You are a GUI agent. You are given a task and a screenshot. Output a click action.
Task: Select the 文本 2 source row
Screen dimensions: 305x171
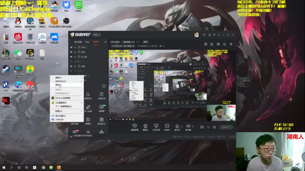click(x=88, y=47)
